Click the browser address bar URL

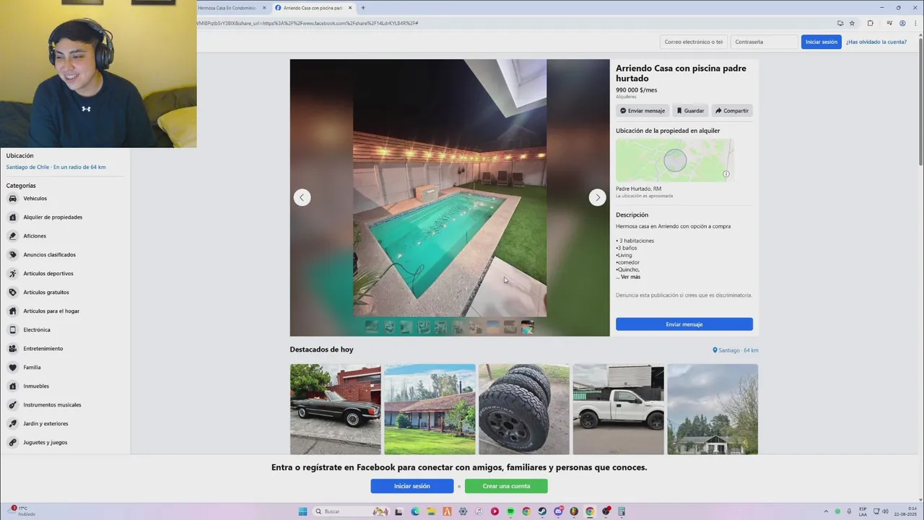tap(308, 23)
